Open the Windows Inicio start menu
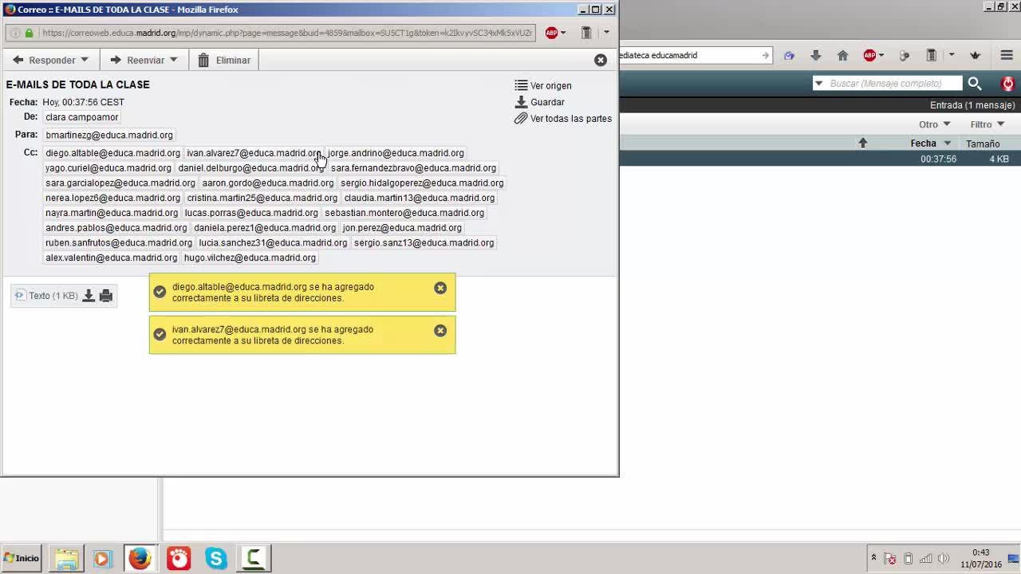Viewport: 1021px width, 574px height. click(x=22, y=558)
